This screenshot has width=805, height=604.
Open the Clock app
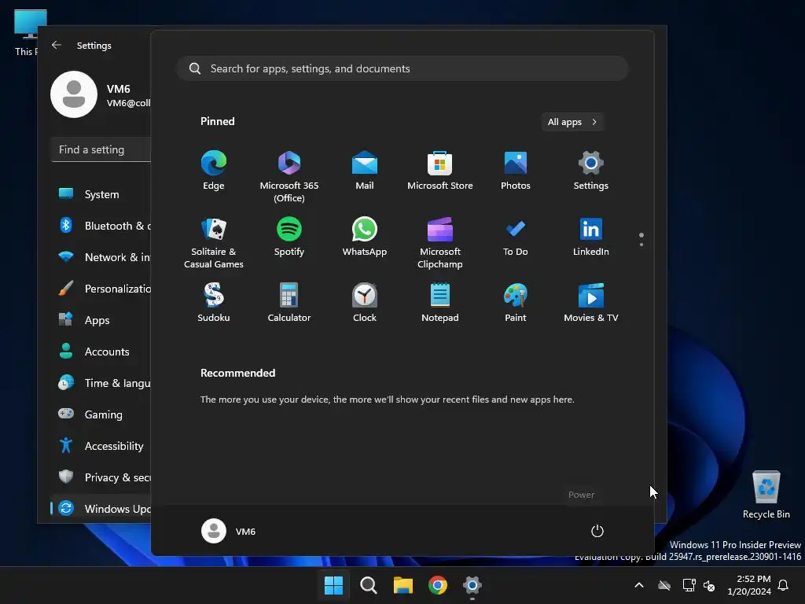pyautogui.click(x=365, y=303)
